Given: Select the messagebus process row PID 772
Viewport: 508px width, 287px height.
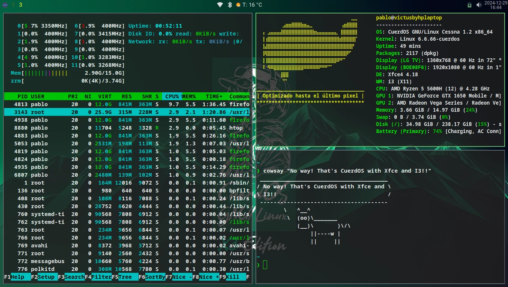Looking at the screenshot, I should (x=127, y=261).
